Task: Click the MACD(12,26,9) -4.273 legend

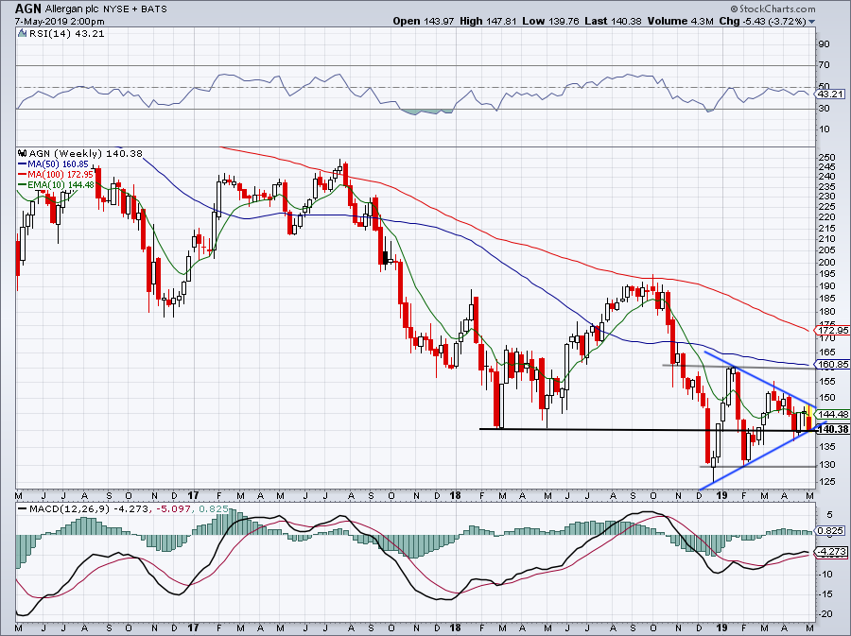Action: (x=82, y=509)
